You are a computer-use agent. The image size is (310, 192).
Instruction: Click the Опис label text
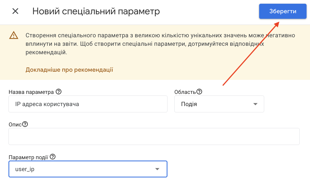tap(15, 125)
